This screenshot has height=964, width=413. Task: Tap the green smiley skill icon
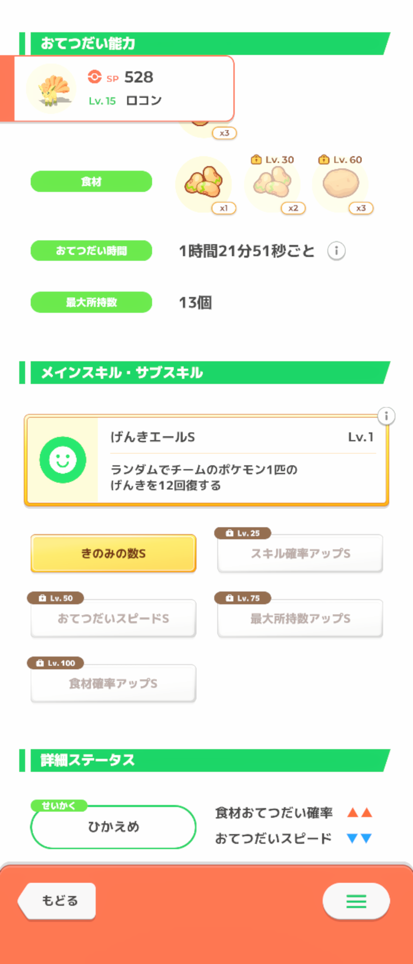(x=63, y=460)
